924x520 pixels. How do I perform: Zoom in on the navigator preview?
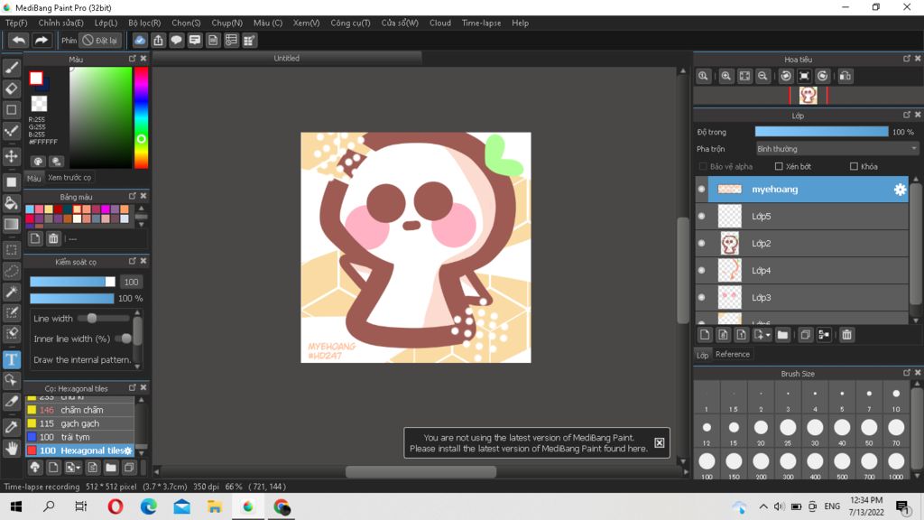pyautogui.click(x=726, y=76)
